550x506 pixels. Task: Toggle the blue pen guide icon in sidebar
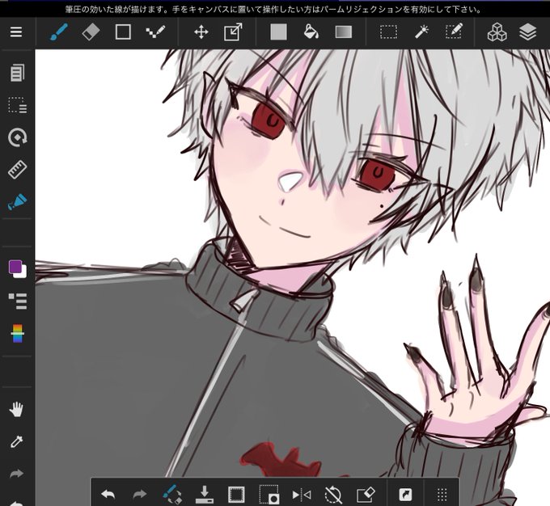point(18,201)
